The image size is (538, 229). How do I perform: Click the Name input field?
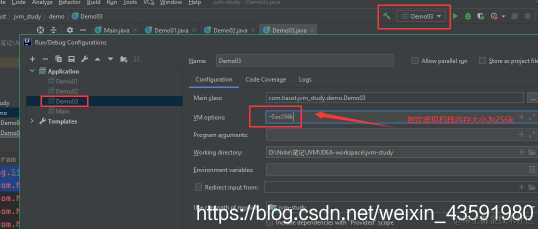tap(304, 61)
